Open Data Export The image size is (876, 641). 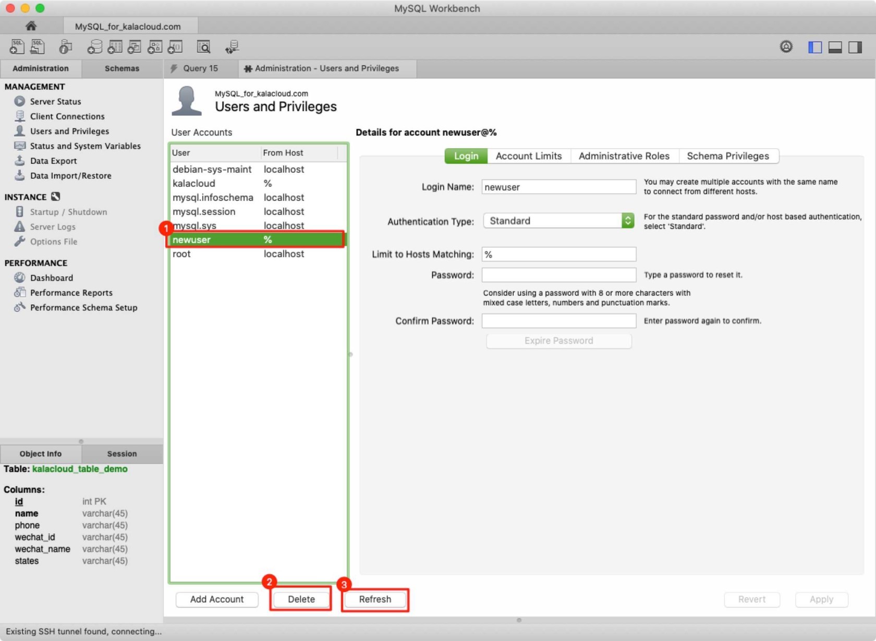pyautogui.click(x=53, y=161)
